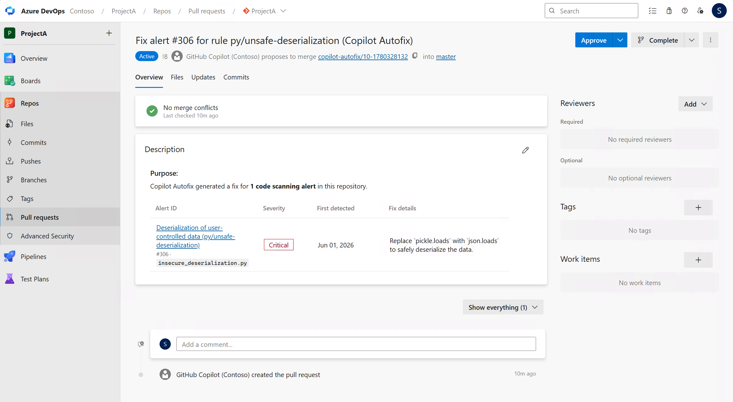Image resolution: width=733 pixels, height=402 pixels.
Task: Open the master target branch link
Action: pyautogui.click(x=446, y=56)
